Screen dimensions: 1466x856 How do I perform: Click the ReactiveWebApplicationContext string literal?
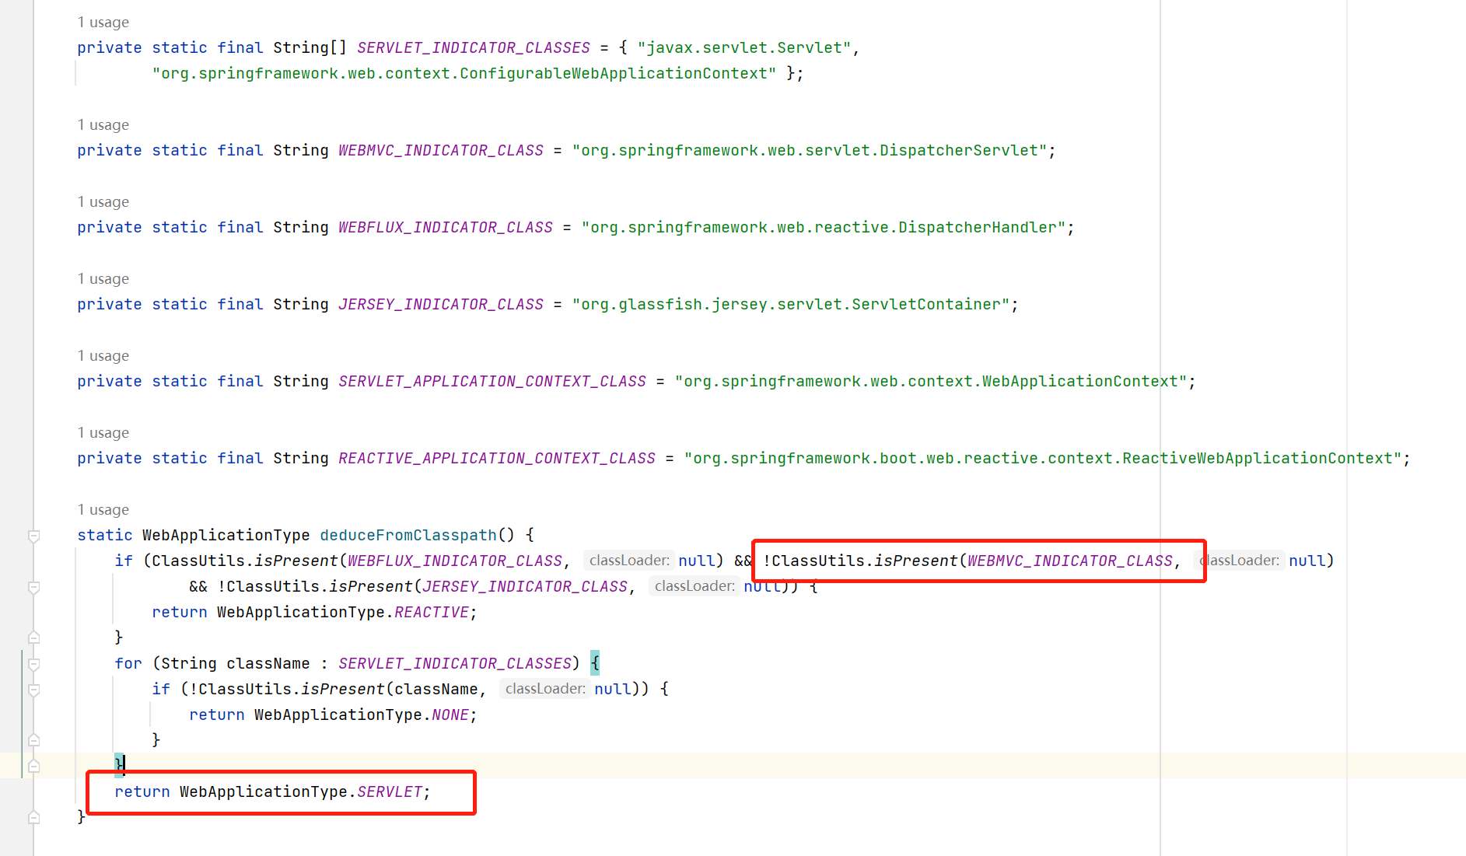point(1043,458)
